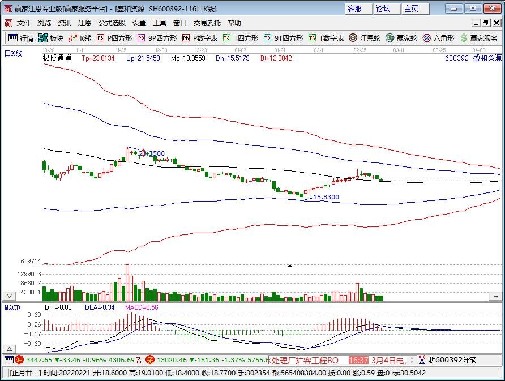Click the Tp=23.8134 value
This screenshot has height=381, width=505.
coord(98,58)
